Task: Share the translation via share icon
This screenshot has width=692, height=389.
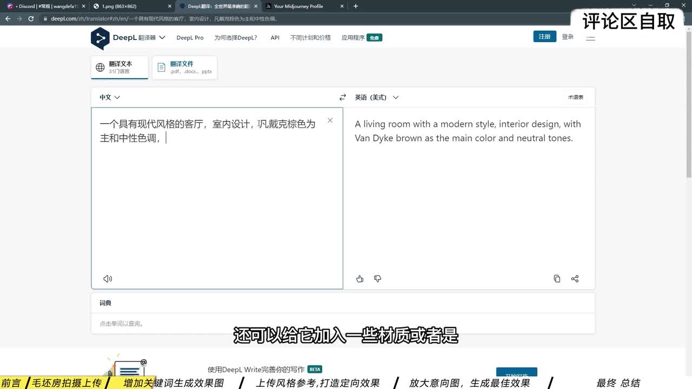Action: (x=575, y=279)
